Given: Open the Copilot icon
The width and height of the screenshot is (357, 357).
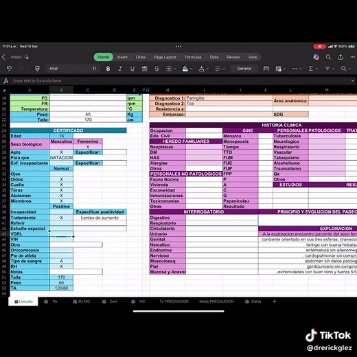Looking at the screenshot, I should point(316,57).
